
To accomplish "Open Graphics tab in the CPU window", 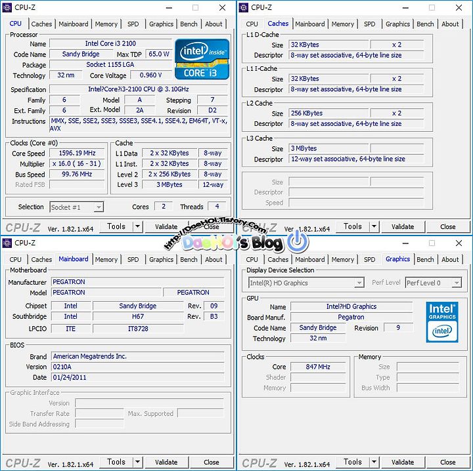I will (x=161, y=24).
